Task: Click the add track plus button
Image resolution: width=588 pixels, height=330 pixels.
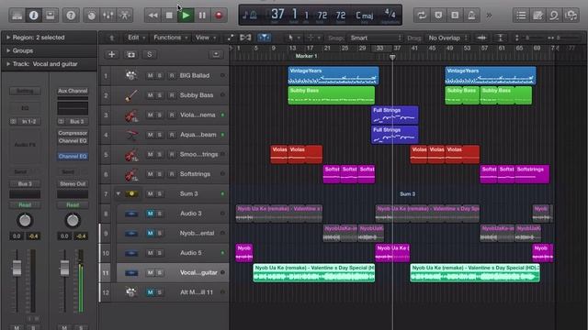Action: [x=111, y=55]
